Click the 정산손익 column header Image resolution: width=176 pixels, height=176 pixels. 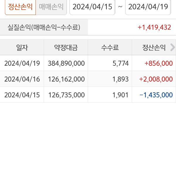pyautogui.click(x=154, y=47)
